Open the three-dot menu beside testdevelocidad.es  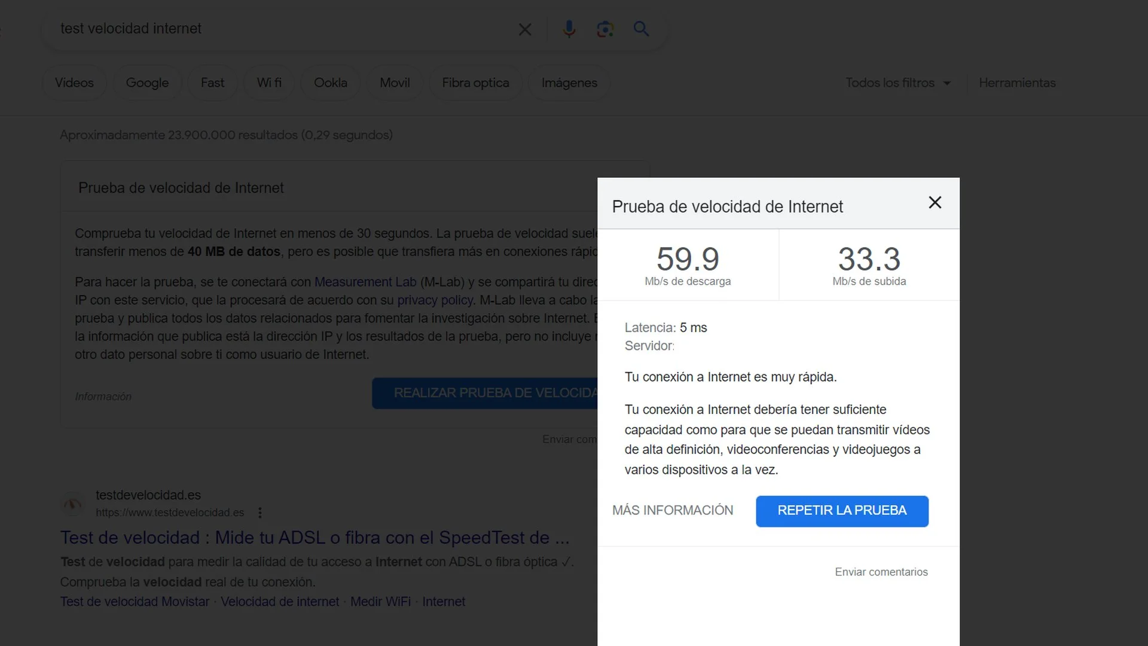pyautogui.click(x=260, y=513)
